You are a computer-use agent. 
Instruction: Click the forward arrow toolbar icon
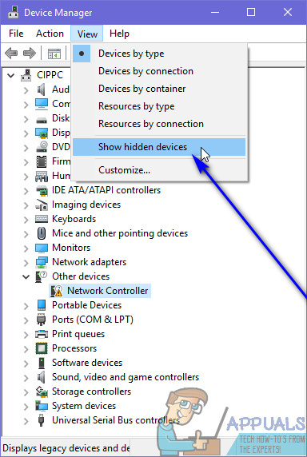coord(30,53)
